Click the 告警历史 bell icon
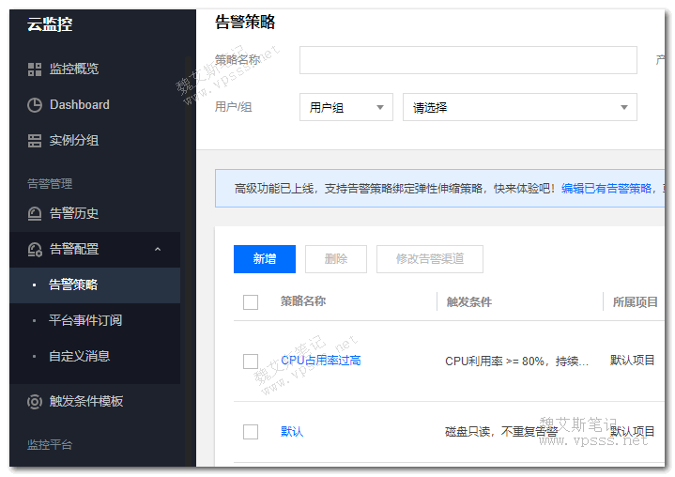 [x=35, y=213]
